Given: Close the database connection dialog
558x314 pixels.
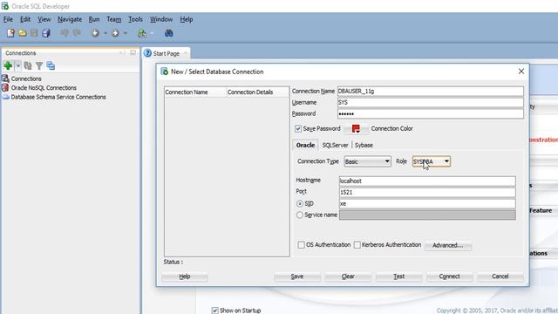Looking at the screenshot, I should pos(521,72).
